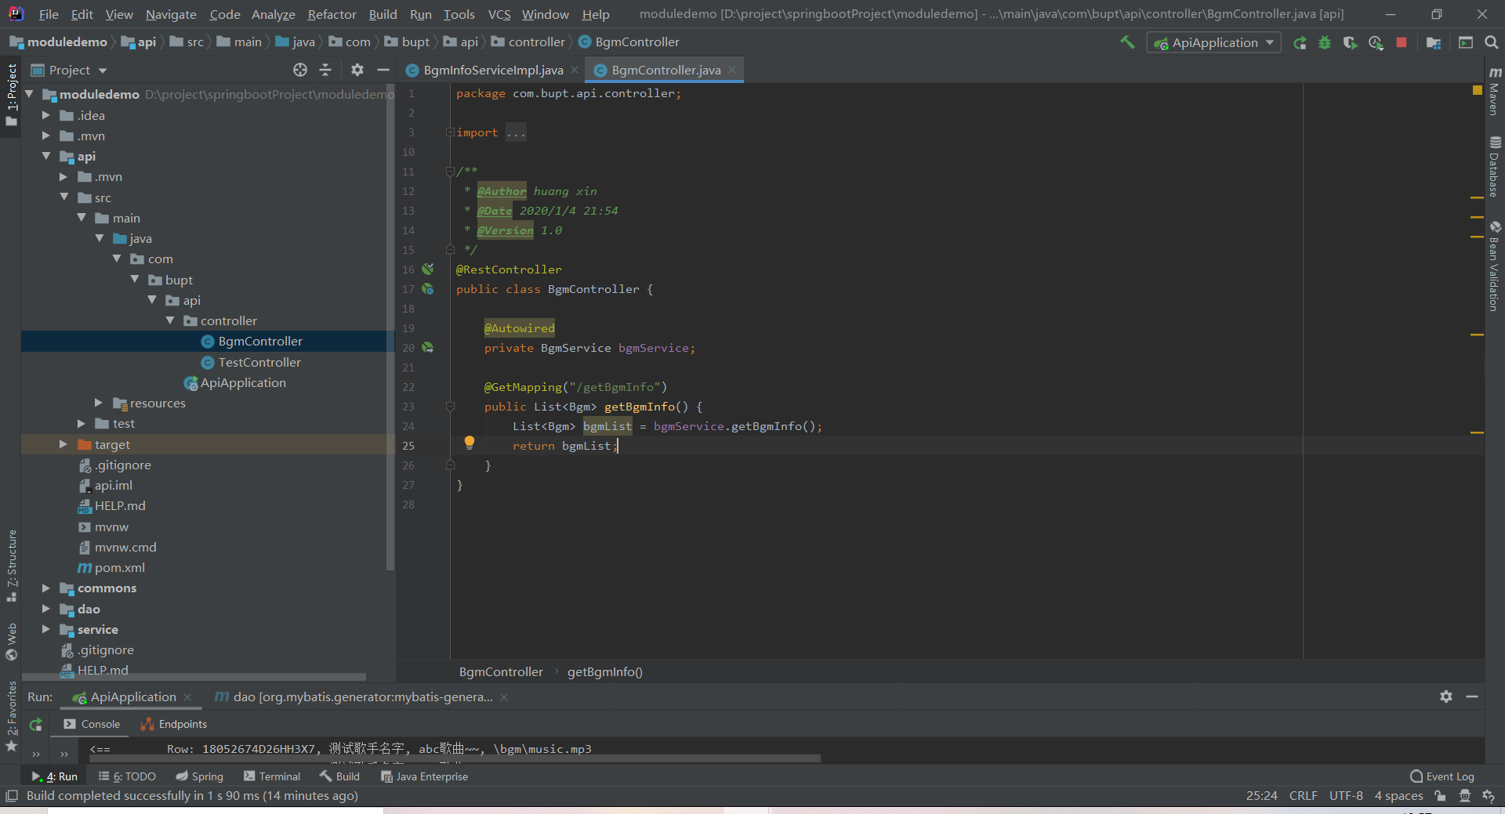This screenshot has height=814, width=1505.
Task: Click the Build tool window button
Action: 339,776
